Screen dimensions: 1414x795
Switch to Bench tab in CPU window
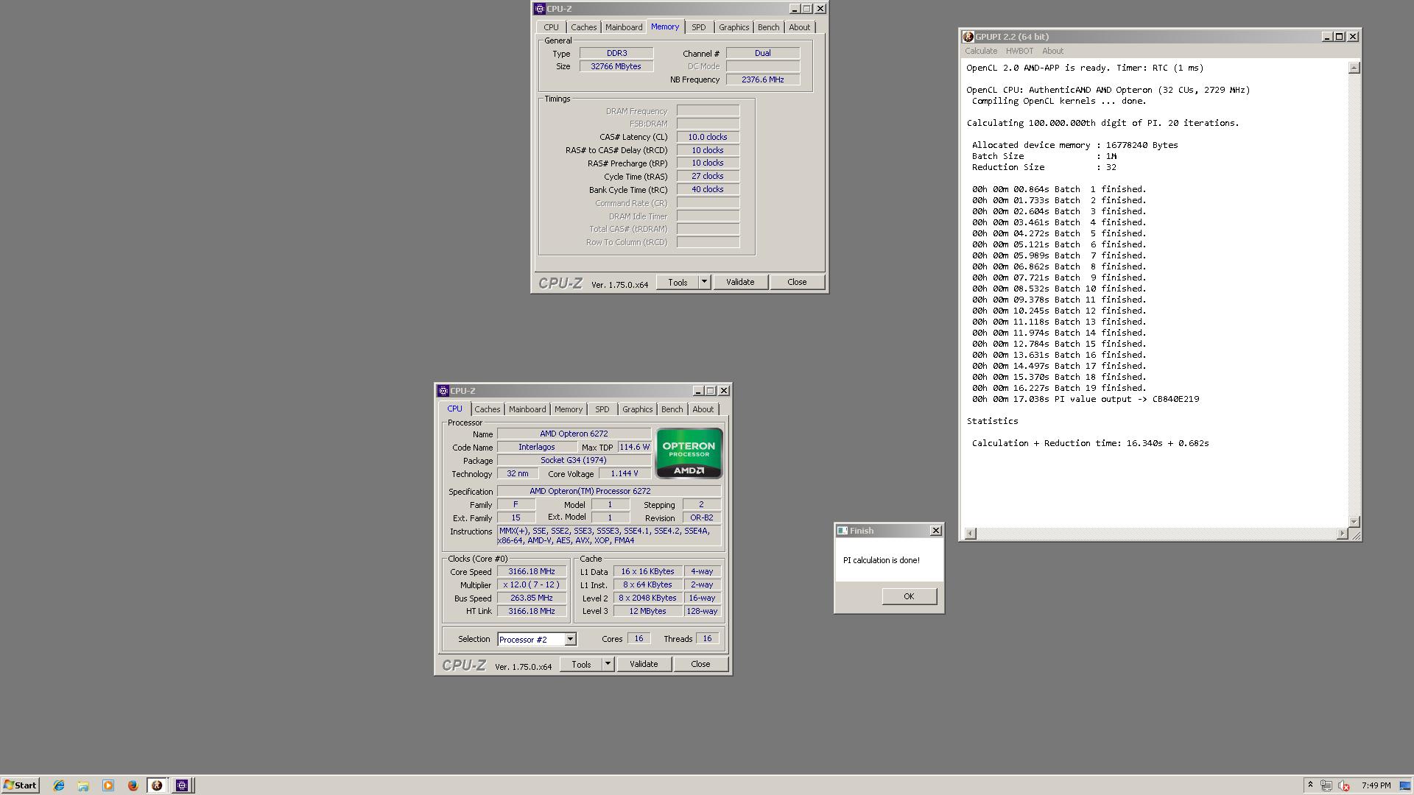(672, 409)
